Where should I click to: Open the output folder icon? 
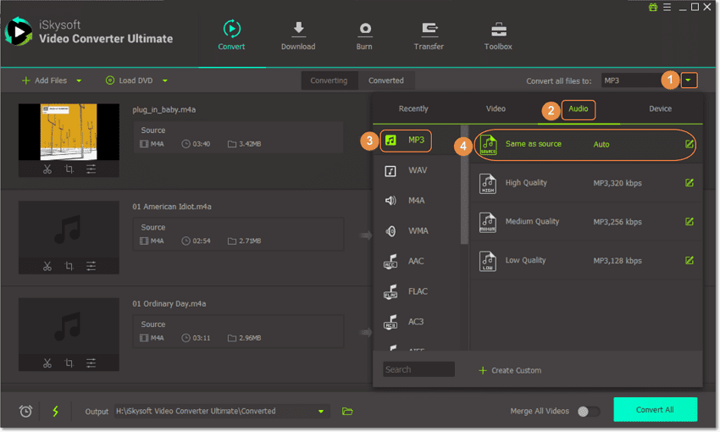pos(347,411)
